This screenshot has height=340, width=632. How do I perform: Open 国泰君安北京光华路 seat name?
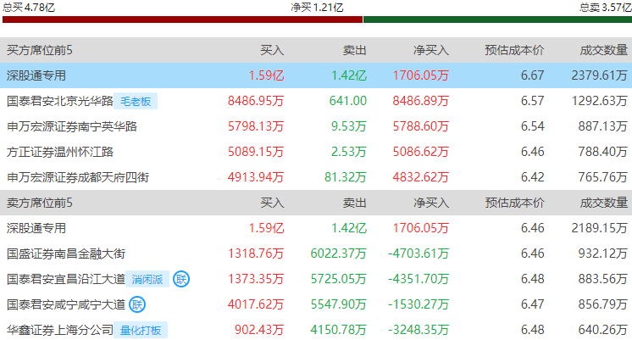[59, 101]
